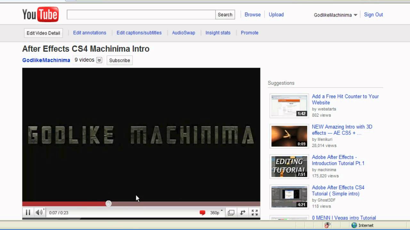Open AudioSwap
The image size is (410, 230).
click(x=184, y=33)
